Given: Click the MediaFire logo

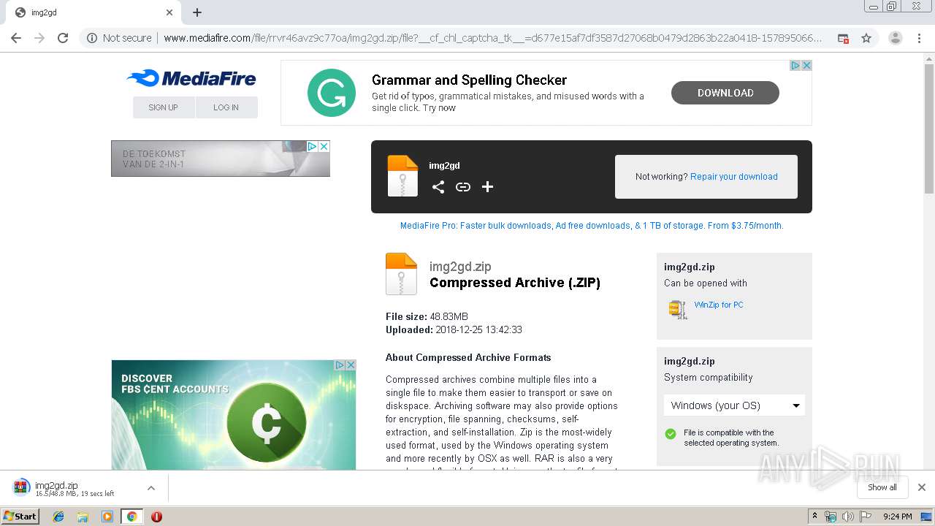Looking at the screenshot, I should pos(191,78).
